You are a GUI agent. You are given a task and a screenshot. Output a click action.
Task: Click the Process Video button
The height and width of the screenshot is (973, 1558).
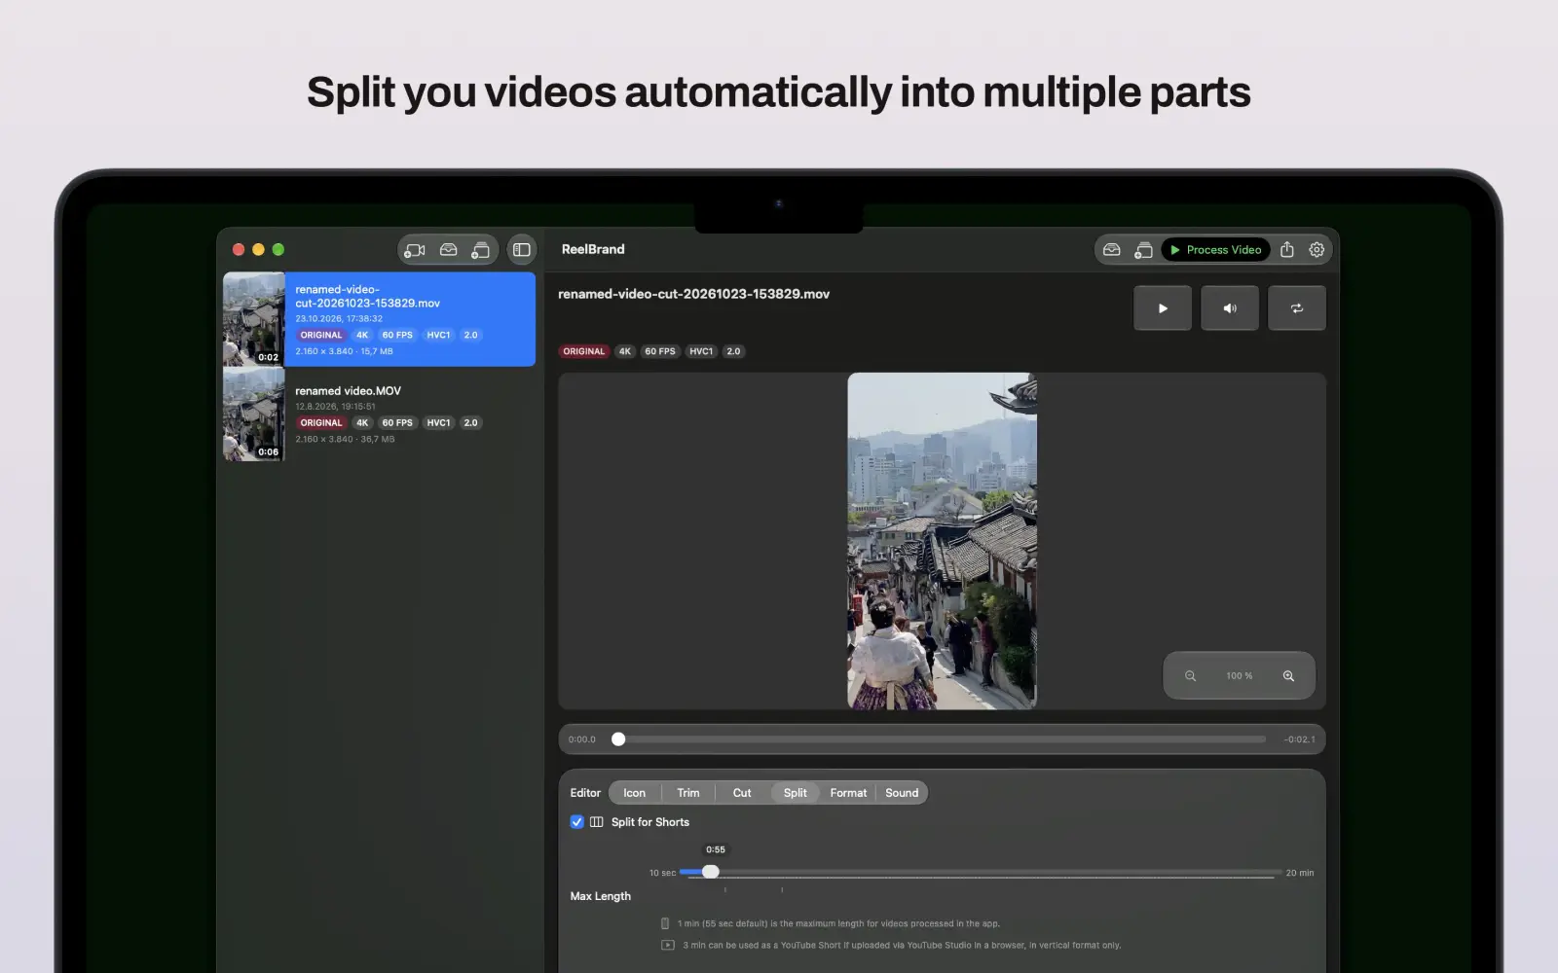coord(1216,250)
